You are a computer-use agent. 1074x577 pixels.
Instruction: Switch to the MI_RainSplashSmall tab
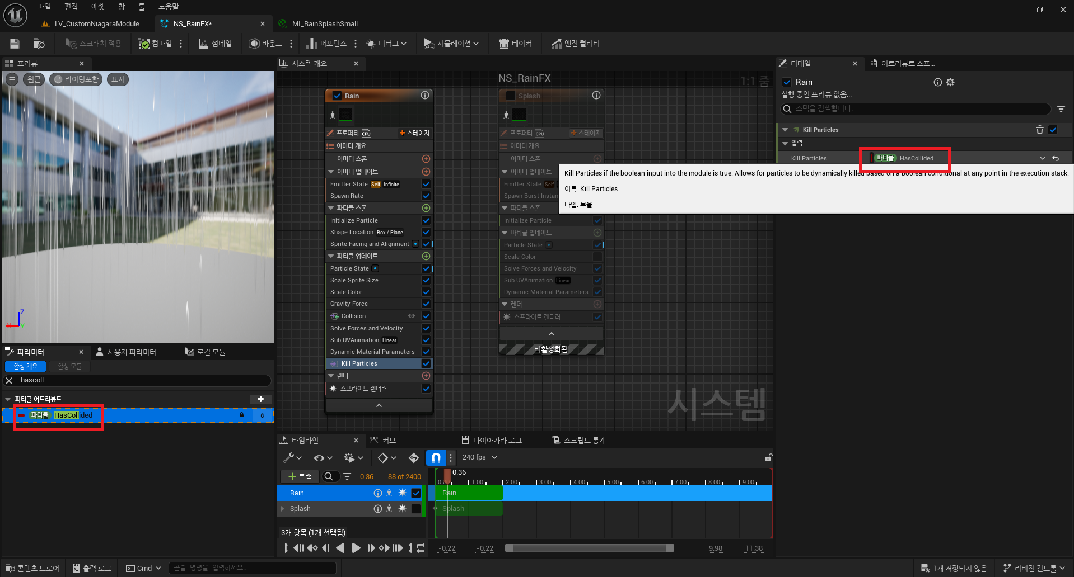tap(325, 23)
